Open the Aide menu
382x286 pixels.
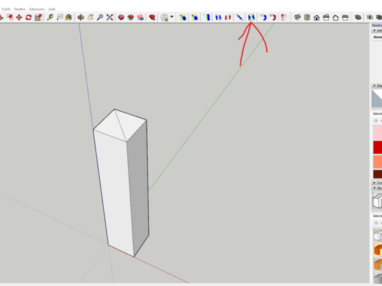52,9
